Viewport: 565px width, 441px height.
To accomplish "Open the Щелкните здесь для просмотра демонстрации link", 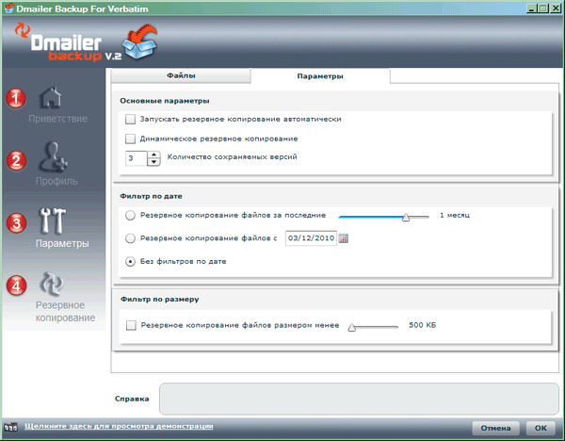I will coord(119,426).
